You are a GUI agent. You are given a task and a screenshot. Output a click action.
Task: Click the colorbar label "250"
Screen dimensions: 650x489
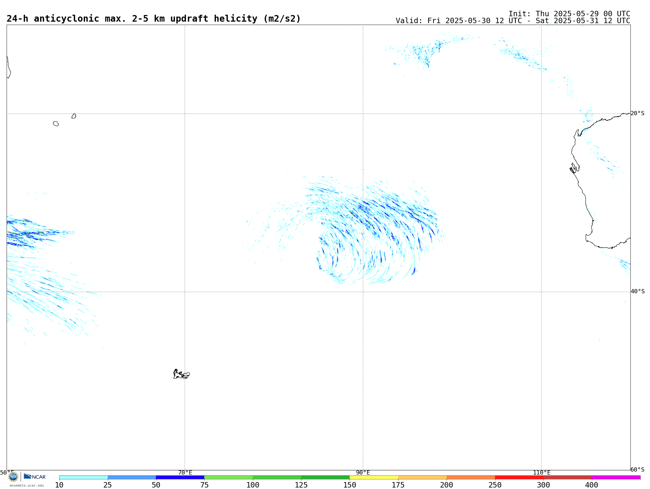[x=495, y=485]
